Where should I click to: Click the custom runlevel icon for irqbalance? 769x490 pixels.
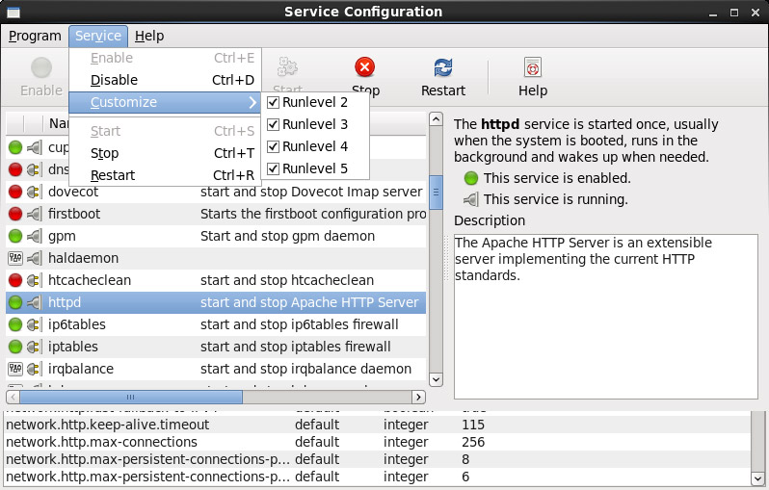click(15, 369)
